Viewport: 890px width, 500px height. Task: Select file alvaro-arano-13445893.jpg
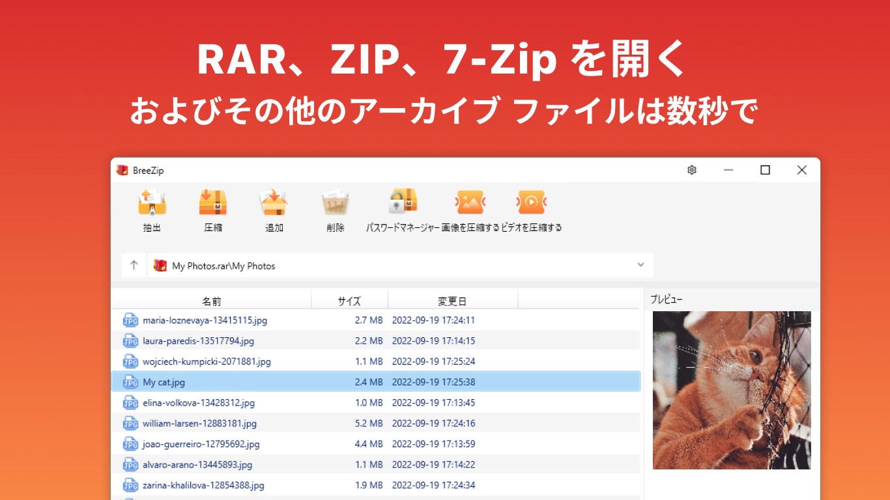coord(197,464)
